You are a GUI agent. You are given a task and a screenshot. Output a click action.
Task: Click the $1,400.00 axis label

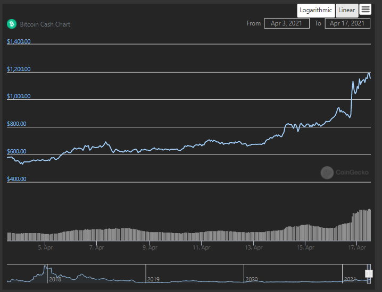pos(19,41)
